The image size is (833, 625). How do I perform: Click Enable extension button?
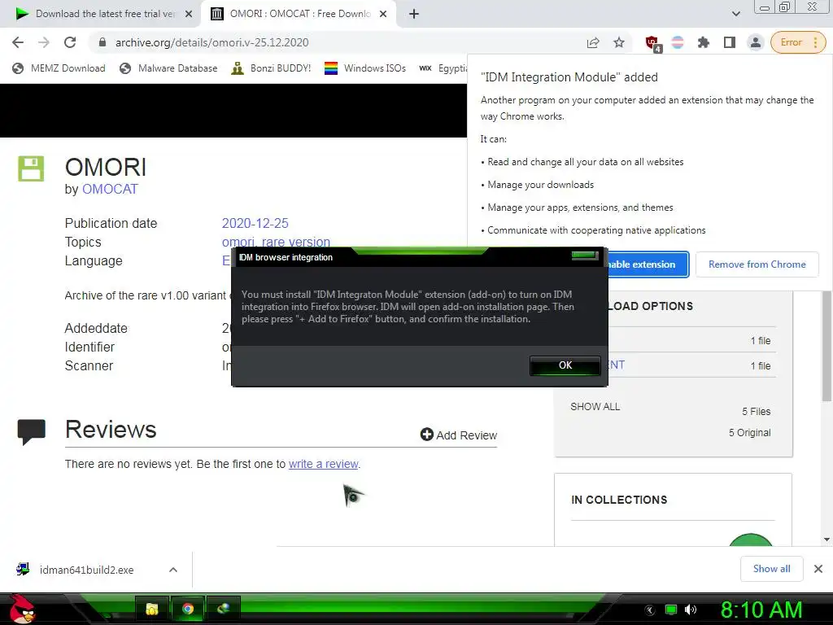pos(648,264)
